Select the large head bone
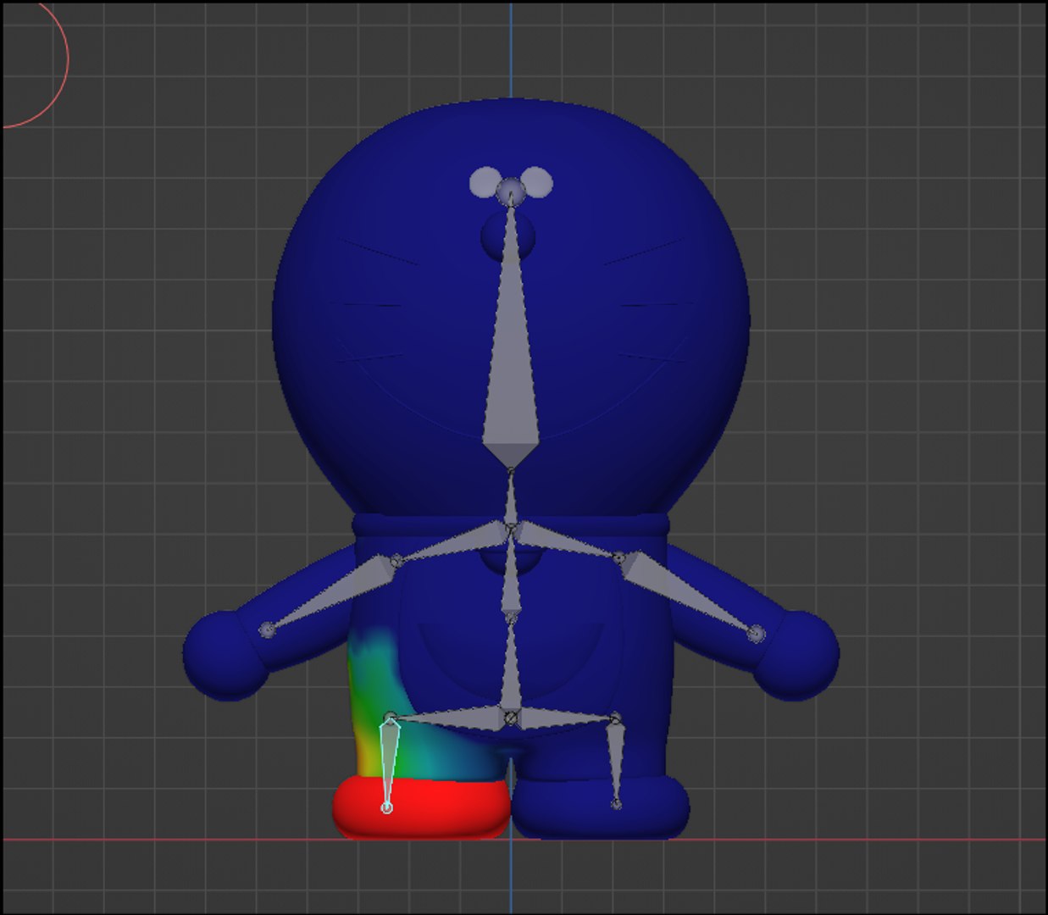Viewport: 1048px width, 915px height. (x=511, y=339)
